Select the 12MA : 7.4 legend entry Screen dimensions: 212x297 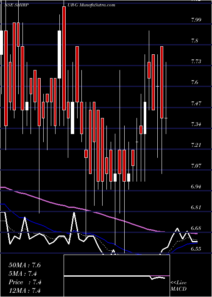pyautogui.click(x=25, y=291)
